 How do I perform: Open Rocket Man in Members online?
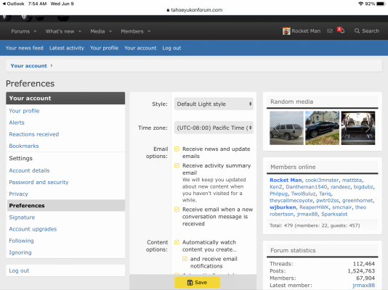point(286,180)
